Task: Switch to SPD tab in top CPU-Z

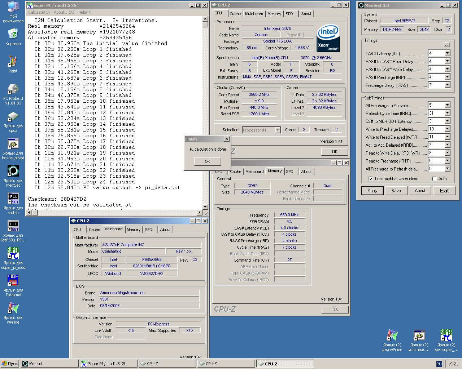Action: [x=289, y=14]
